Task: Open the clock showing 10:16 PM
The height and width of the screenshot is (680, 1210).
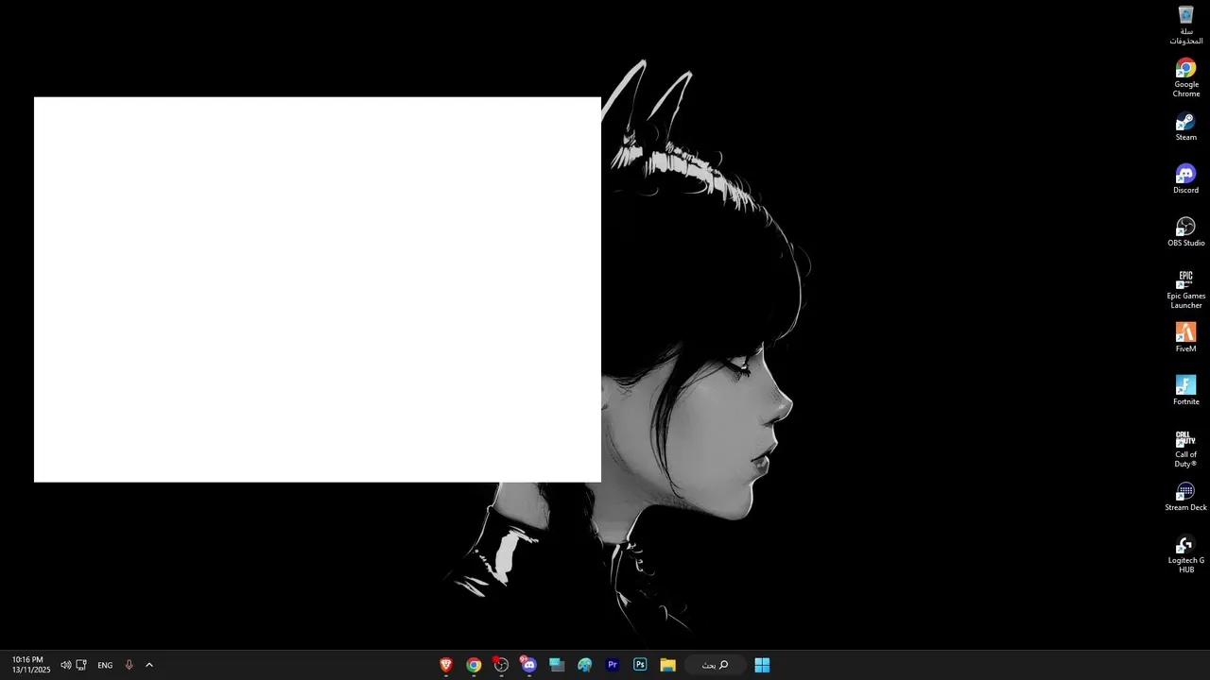Action: 30,665
